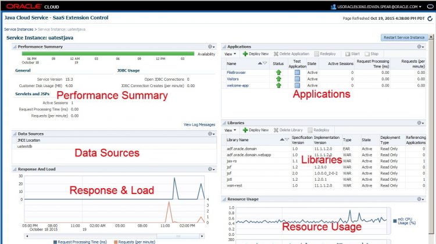Click the welcome-app green status arrow
This screenshot has height=244, width=436.
coord(278,85)
